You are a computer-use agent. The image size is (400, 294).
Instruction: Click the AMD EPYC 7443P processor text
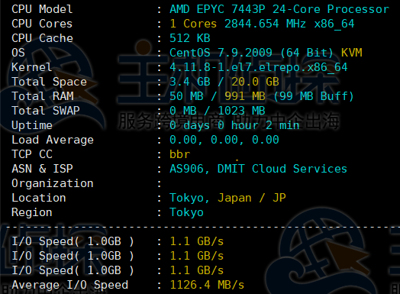click(x=279, y=9)
